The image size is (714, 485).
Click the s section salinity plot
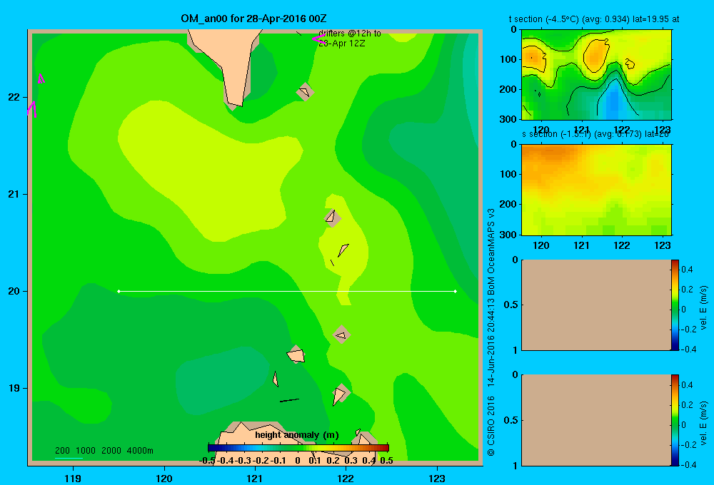click(x=596, y=190)
